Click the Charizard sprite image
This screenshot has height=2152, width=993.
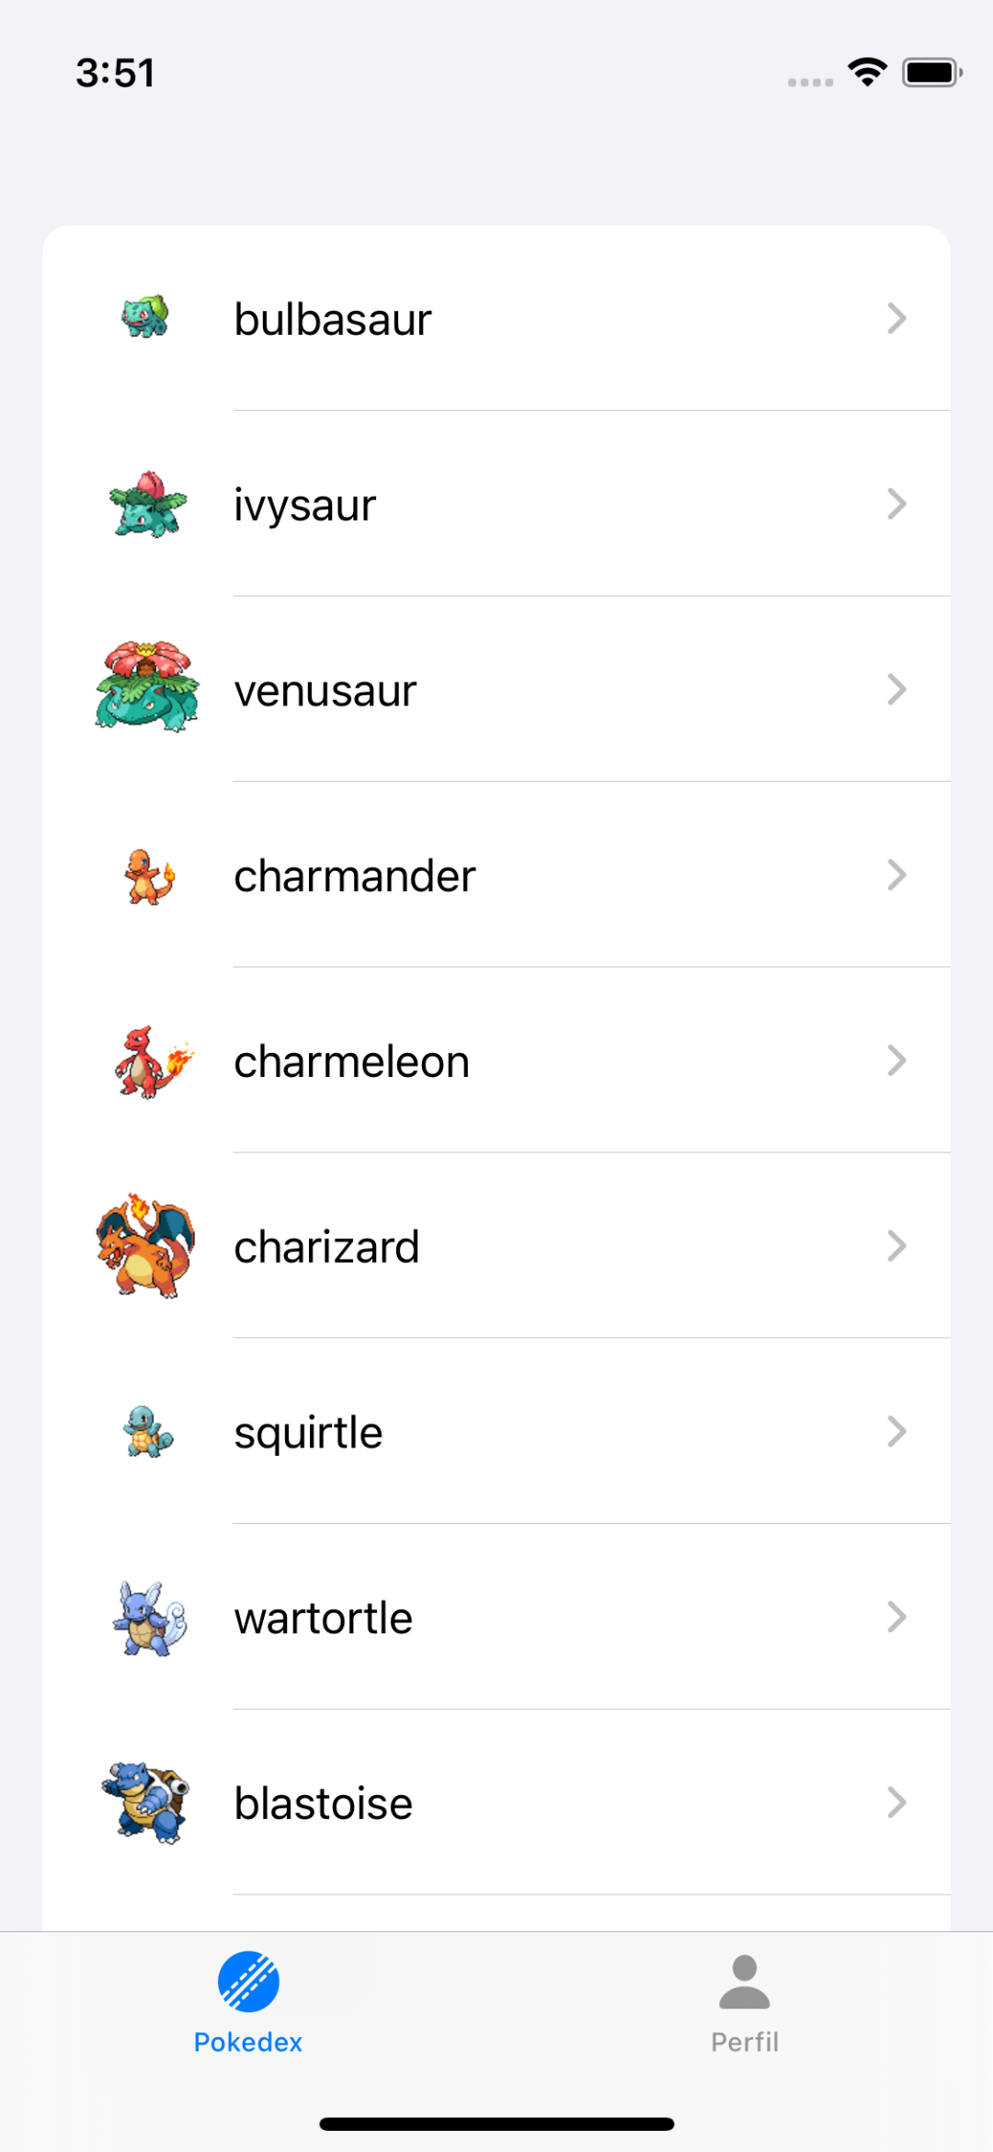[146, 1245]
